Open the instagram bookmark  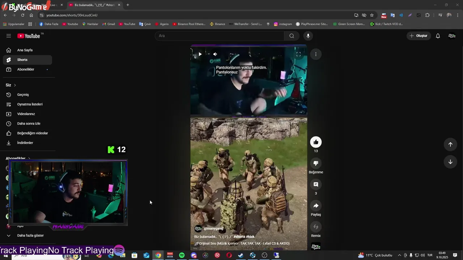coord(283,24)
